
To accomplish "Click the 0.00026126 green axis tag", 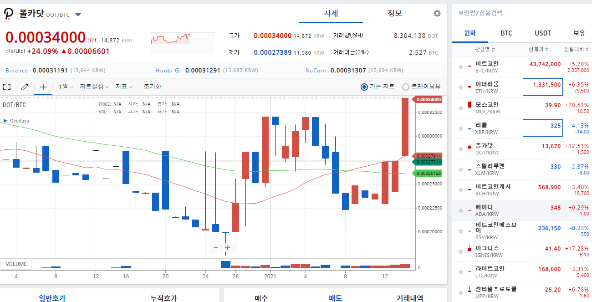I will click(x=427, y=173).
